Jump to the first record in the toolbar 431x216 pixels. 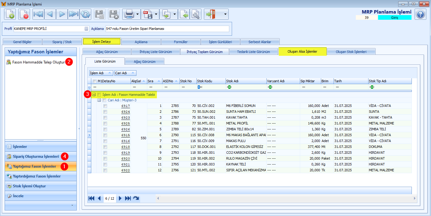38,14
